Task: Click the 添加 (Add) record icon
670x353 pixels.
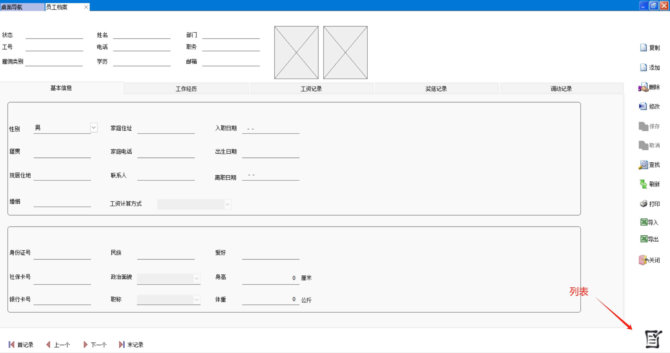Action: 643,68
